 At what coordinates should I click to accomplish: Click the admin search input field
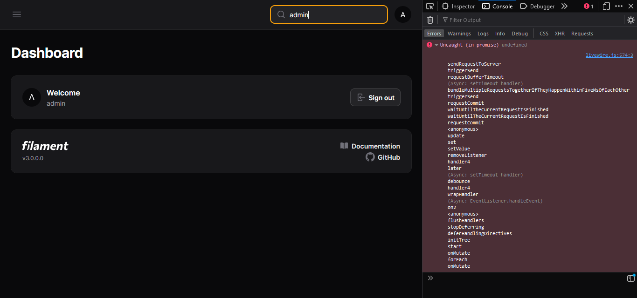coord(328,14)
